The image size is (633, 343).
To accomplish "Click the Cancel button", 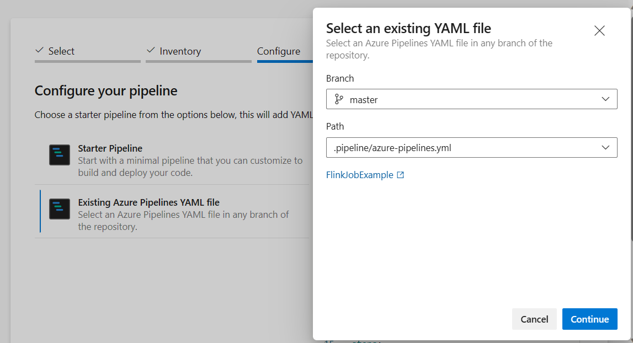I will 534,319.
